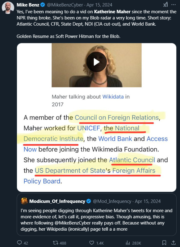Open the @MikeBenzCyber handle link
This screenshot has height=247, width=180.
(x=65, y=5)
